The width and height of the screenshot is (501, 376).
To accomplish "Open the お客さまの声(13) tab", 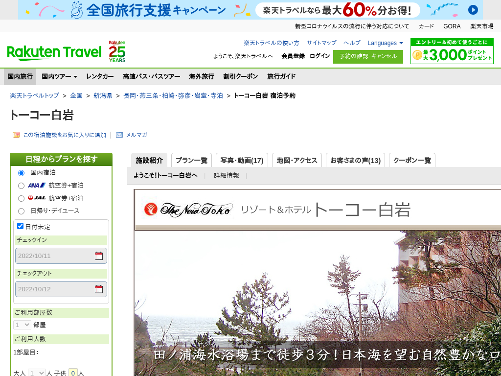I will tap(355, 160).
